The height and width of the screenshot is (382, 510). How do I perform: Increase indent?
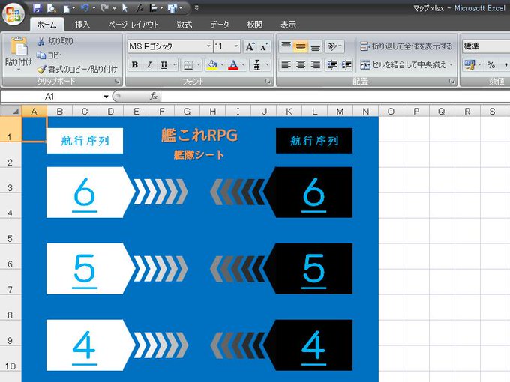click(x=346, y=65)
